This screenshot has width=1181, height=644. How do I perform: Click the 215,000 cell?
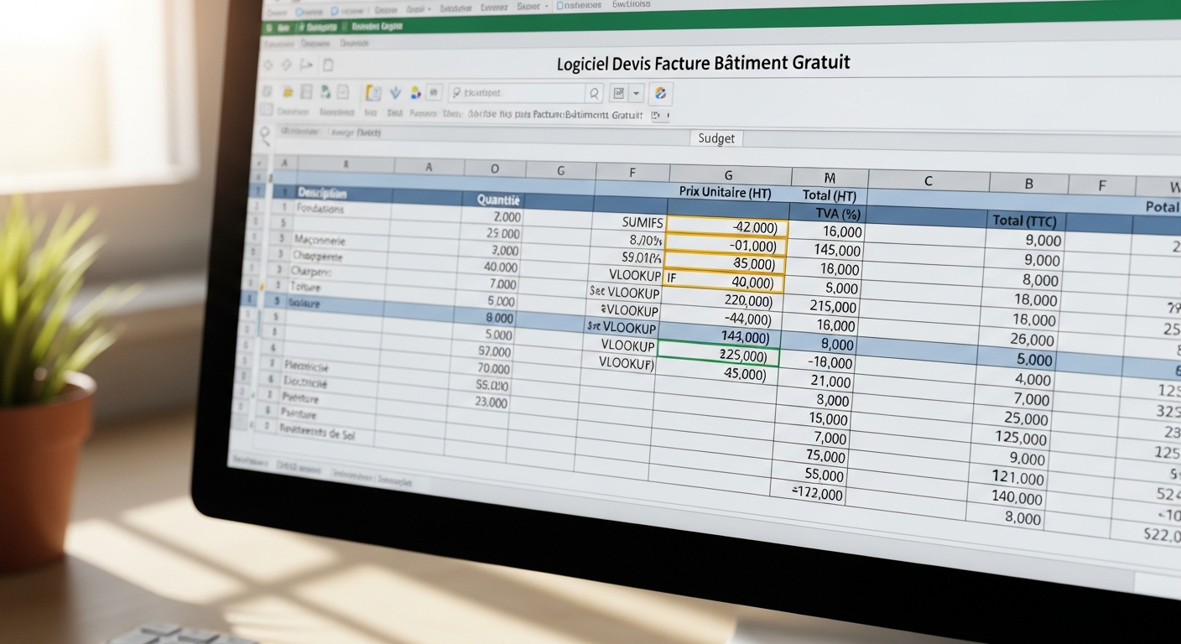(833, 307)
